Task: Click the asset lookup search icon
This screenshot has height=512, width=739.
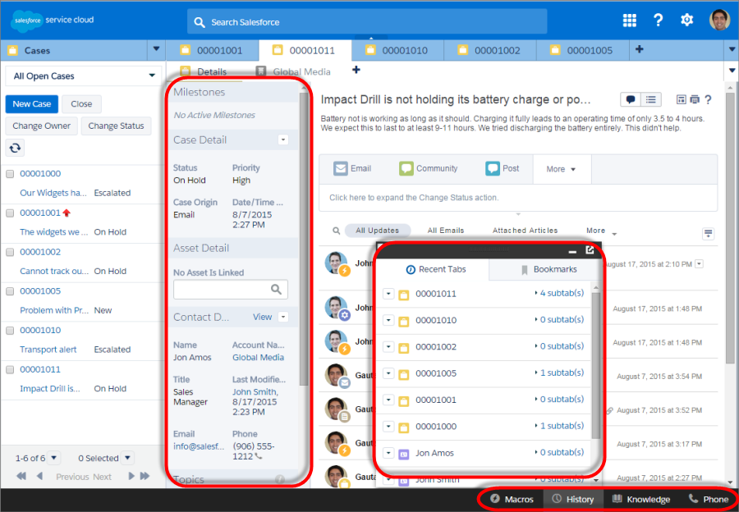Action: pos(276,289)
